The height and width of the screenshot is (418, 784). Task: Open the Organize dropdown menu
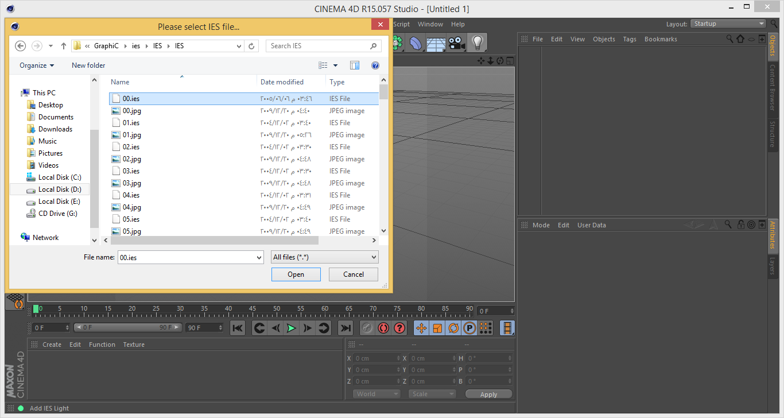(37, 65)
